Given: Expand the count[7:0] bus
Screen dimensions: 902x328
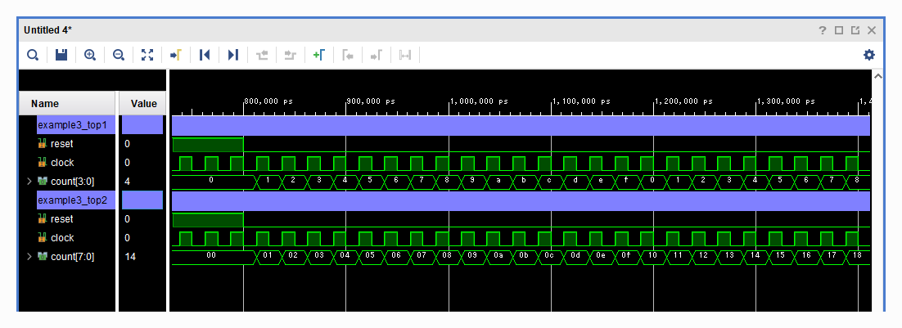Looking at the screenshot, I should click(x=29, y=256).
